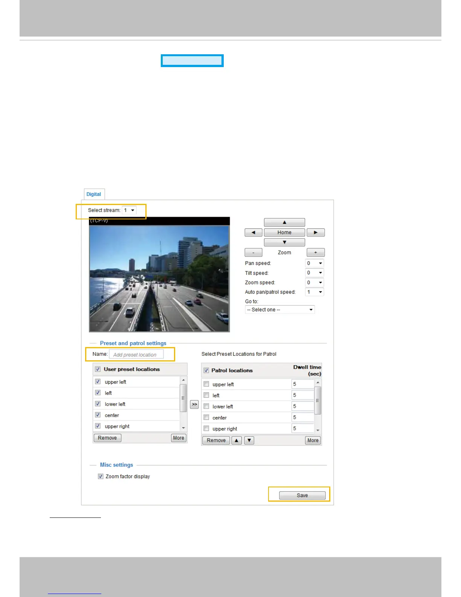The image size is (461, 597).
Task: Tilt camera down with the down arrow
Action: click(x=284, y=242)
